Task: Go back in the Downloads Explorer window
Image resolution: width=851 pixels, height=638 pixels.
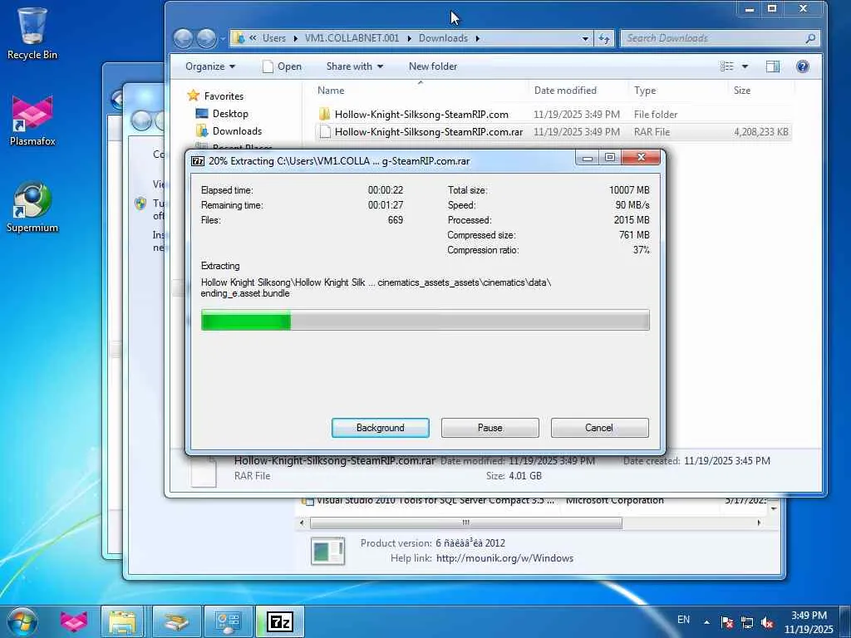Action: click(184, 38)
